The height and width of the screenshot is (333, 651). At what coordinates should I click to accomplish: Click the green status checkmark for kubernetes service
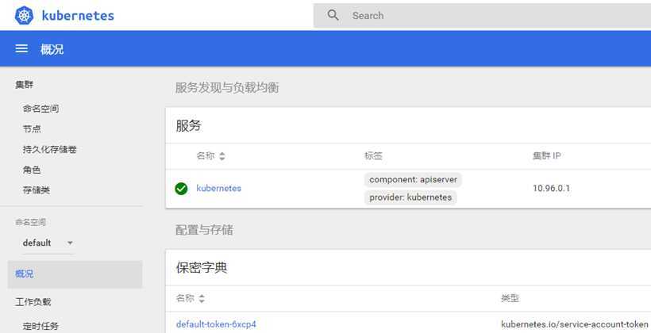pyautogui.click(x=181, y=189)
